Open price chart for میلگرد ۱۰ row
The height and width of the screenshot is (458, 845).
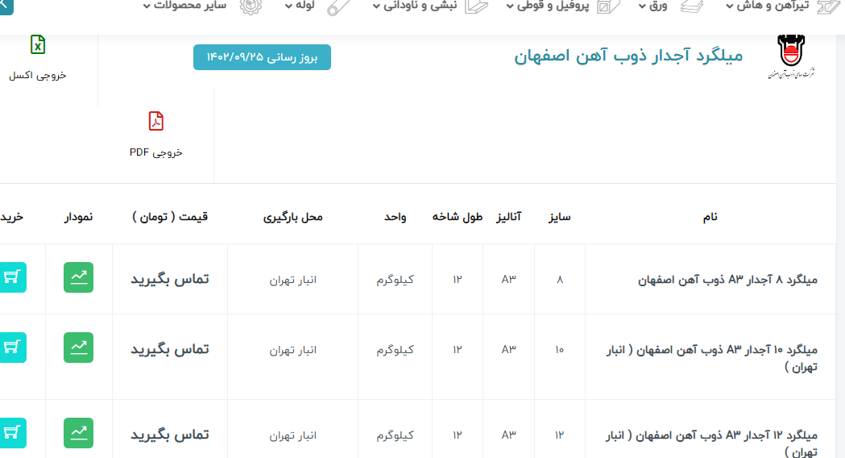[x=78, y=348]
